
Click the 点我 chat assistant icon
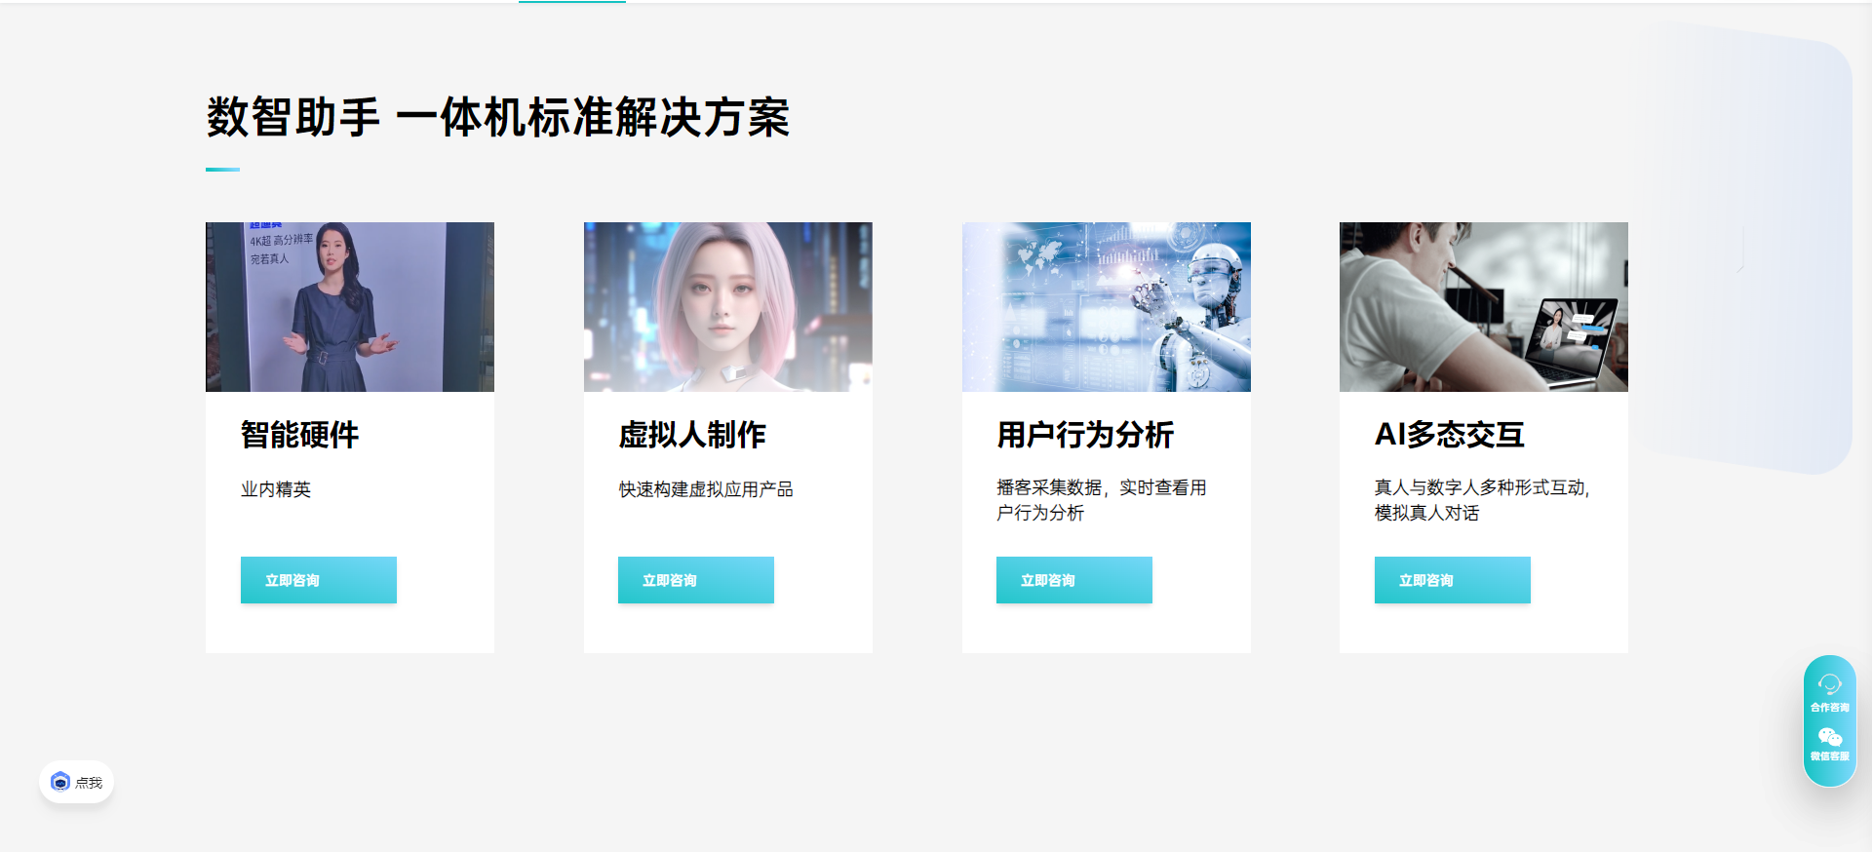click(x=60, y=782)
